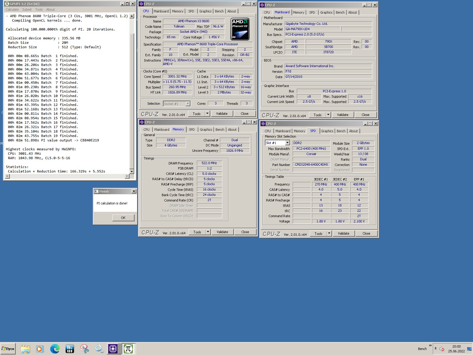Click GPUPI vertical scrollbar up arrow
Screen dimensions: 473x355
(132, 16)
